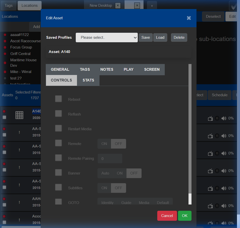This screenshot has height=228, width=240.
Task: Select the Focus Group location
Action: (21, 47)
